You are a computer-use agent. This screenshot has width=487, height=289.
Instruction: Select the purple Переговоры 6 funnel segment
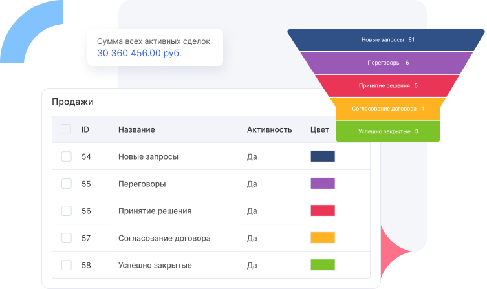point(387,63)
